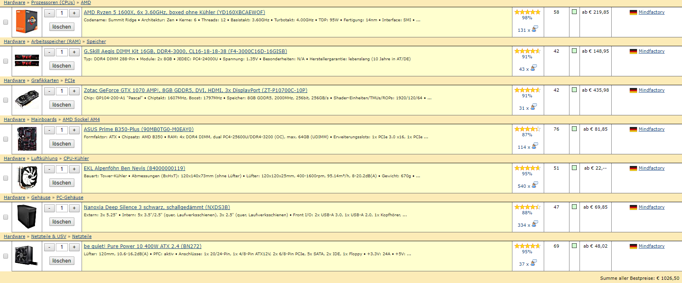Open the Mainboards breadcrumb category

(44, 119)
